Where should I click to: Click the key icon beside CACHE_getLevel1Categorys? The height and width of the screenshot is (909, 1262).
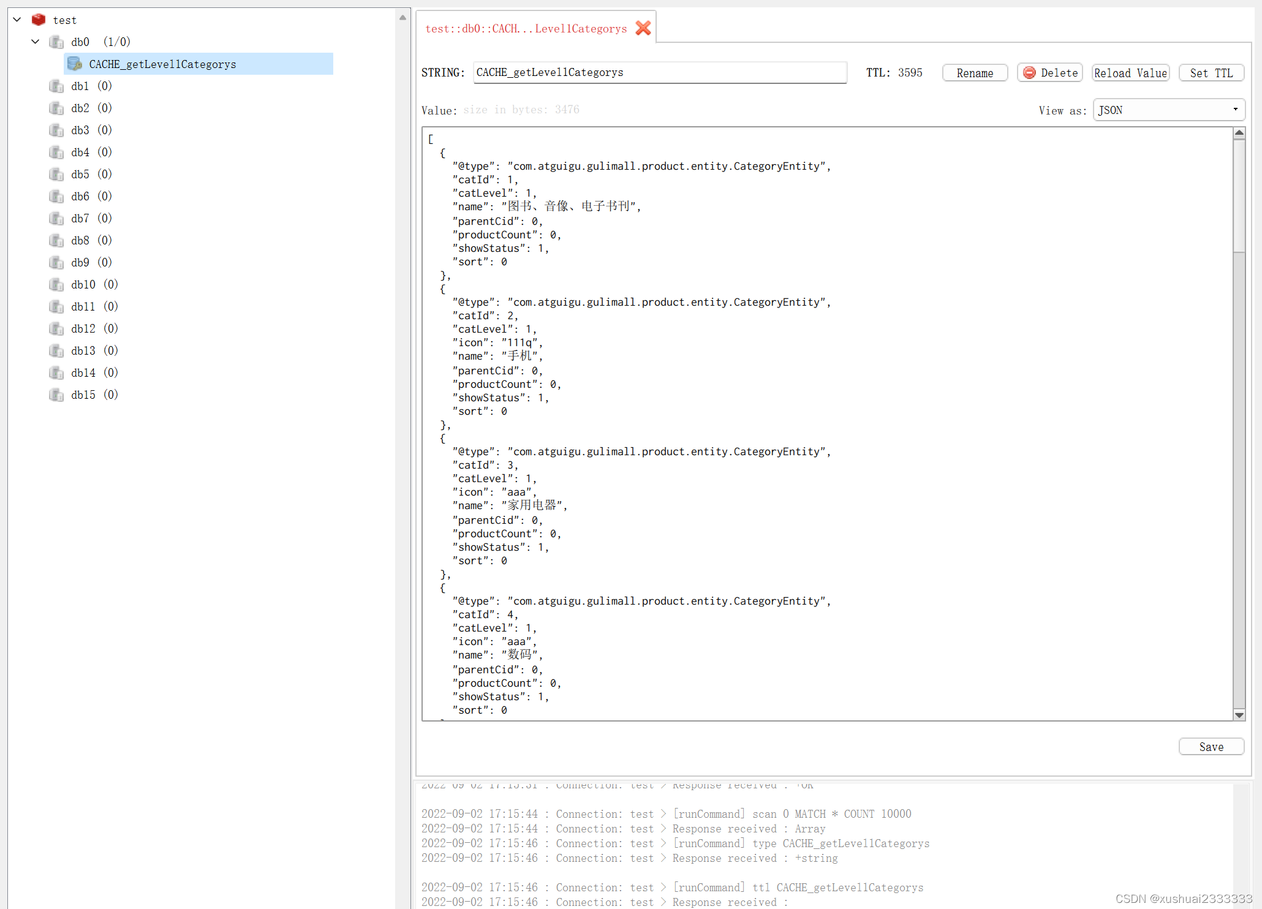(74, 63)
